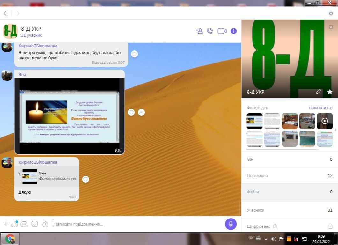
Task: Open Action Center flag icon
Action: click(x=281, y=239)
